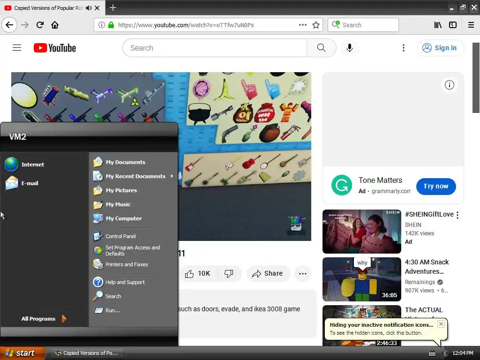The height and width of the screenshot is (360, 480).
Task: Open Internet from Start menu
Action: tap(24, 165)
